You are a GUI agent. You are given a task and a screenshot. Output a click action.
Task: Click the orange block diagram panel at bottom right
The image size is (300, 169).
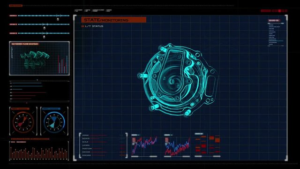pos(208,145)
